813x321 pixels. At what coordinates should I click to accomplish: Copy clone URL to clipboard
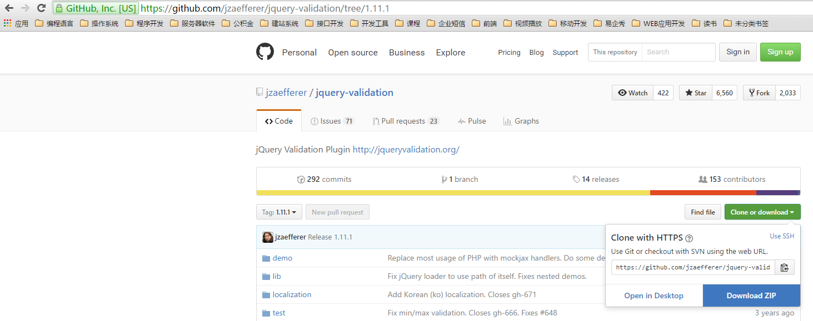784,267
